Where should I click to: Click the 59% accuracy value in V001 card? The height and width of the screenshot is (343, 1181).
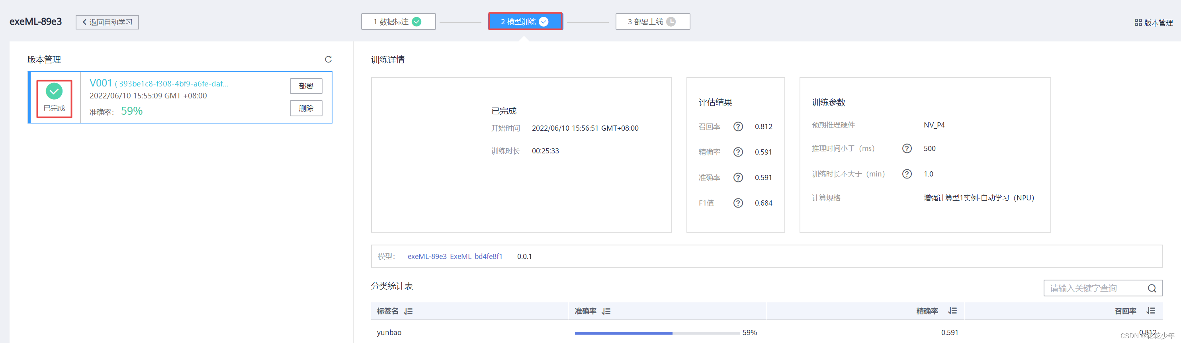(x=131, y=111)
